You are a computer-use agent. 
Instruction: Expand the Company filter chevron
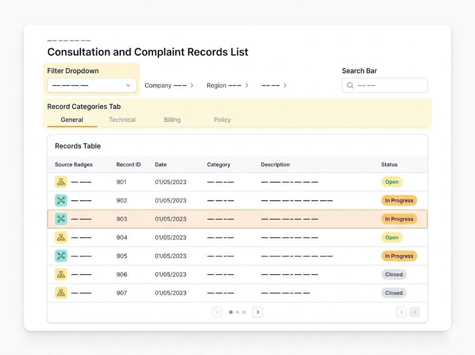tap(192, 85)
